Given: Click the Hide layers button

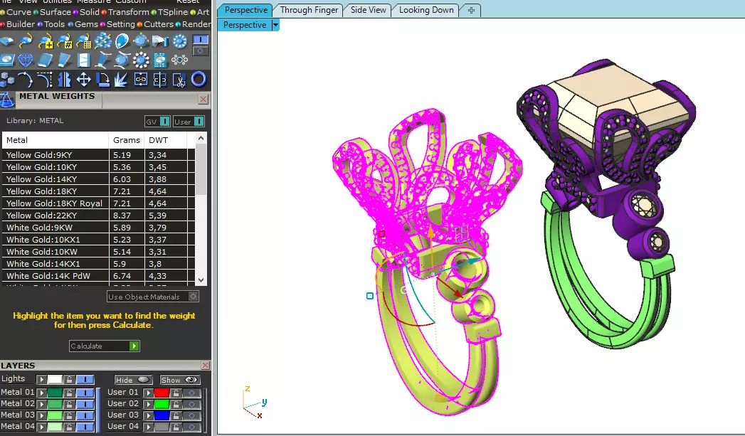Looking at the screenshot, I should click(x=133, y=380).
